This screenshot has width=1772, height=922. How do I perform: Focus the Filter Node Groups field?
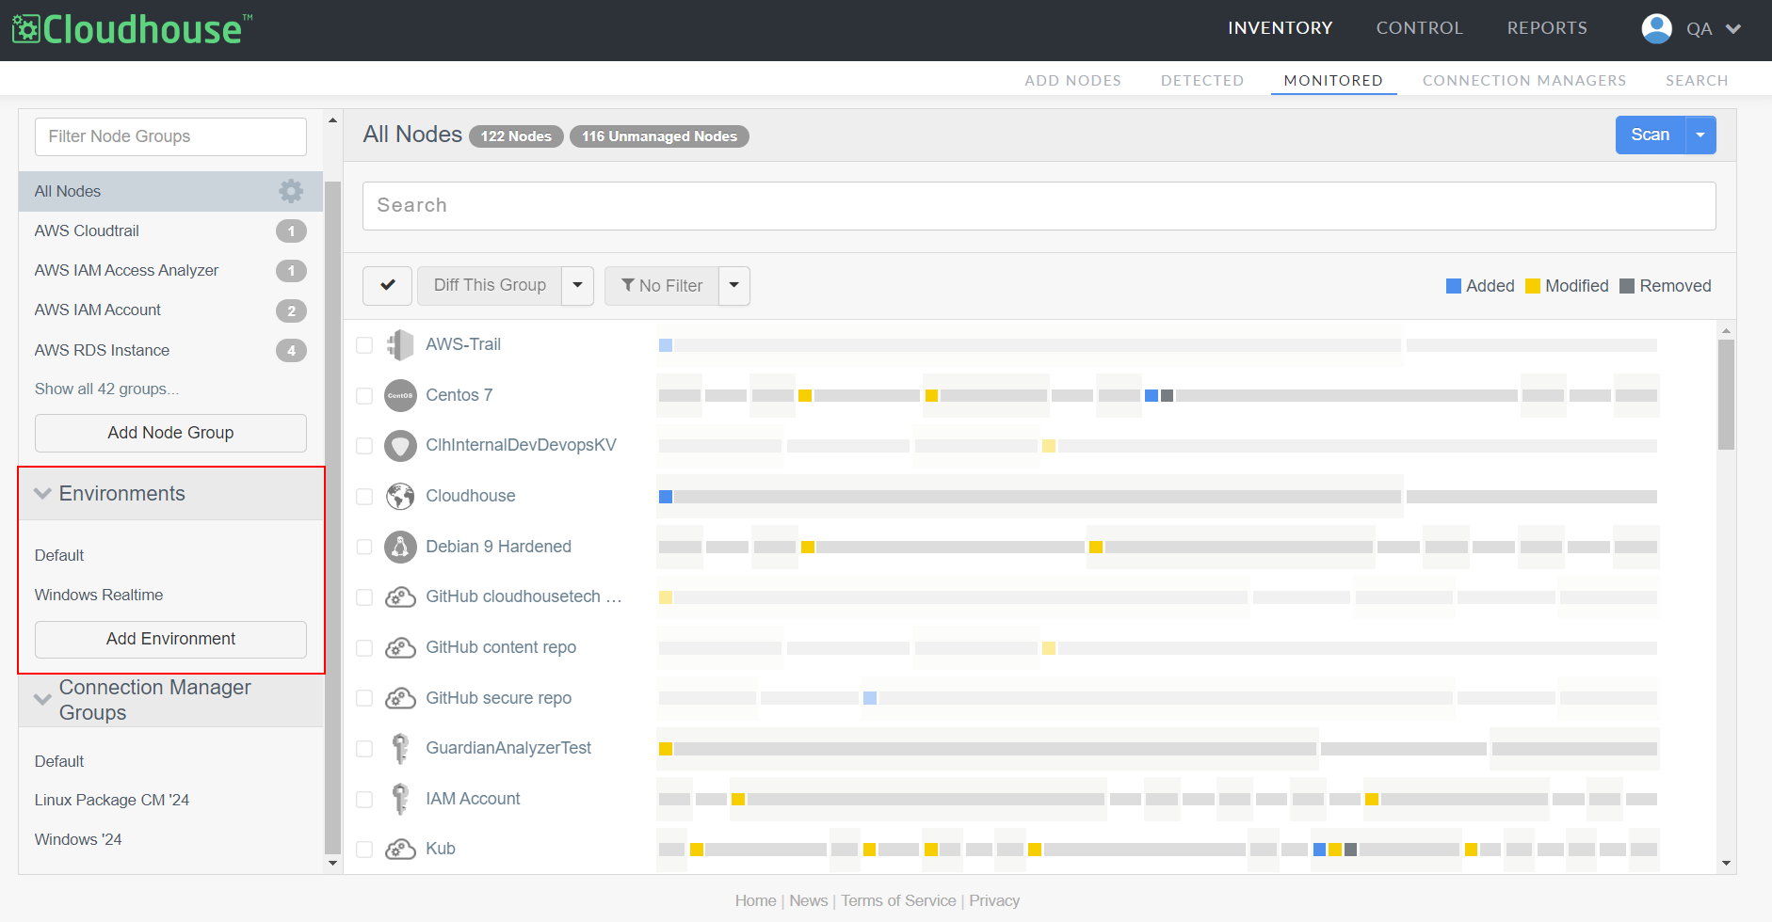[170, 136]
